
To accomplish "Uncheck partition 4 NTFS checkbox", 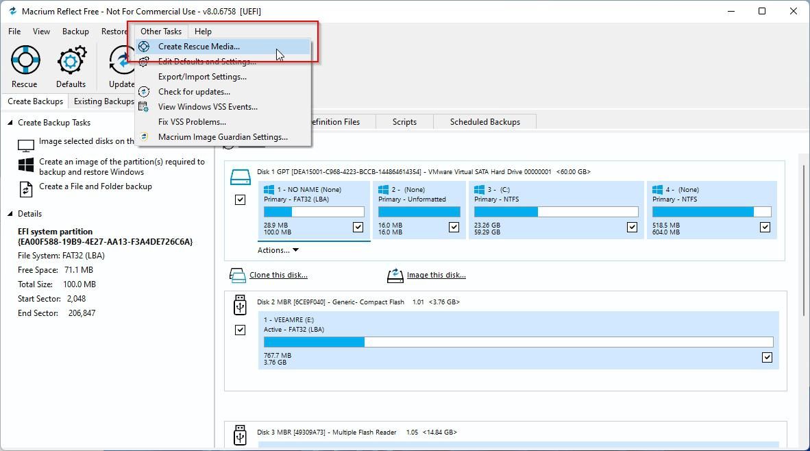I will [x=765, y=228].
